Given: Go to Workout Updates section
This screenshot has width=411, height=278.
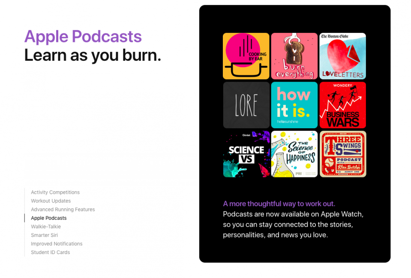Looking at the screenshot, I should coord(51,201).
